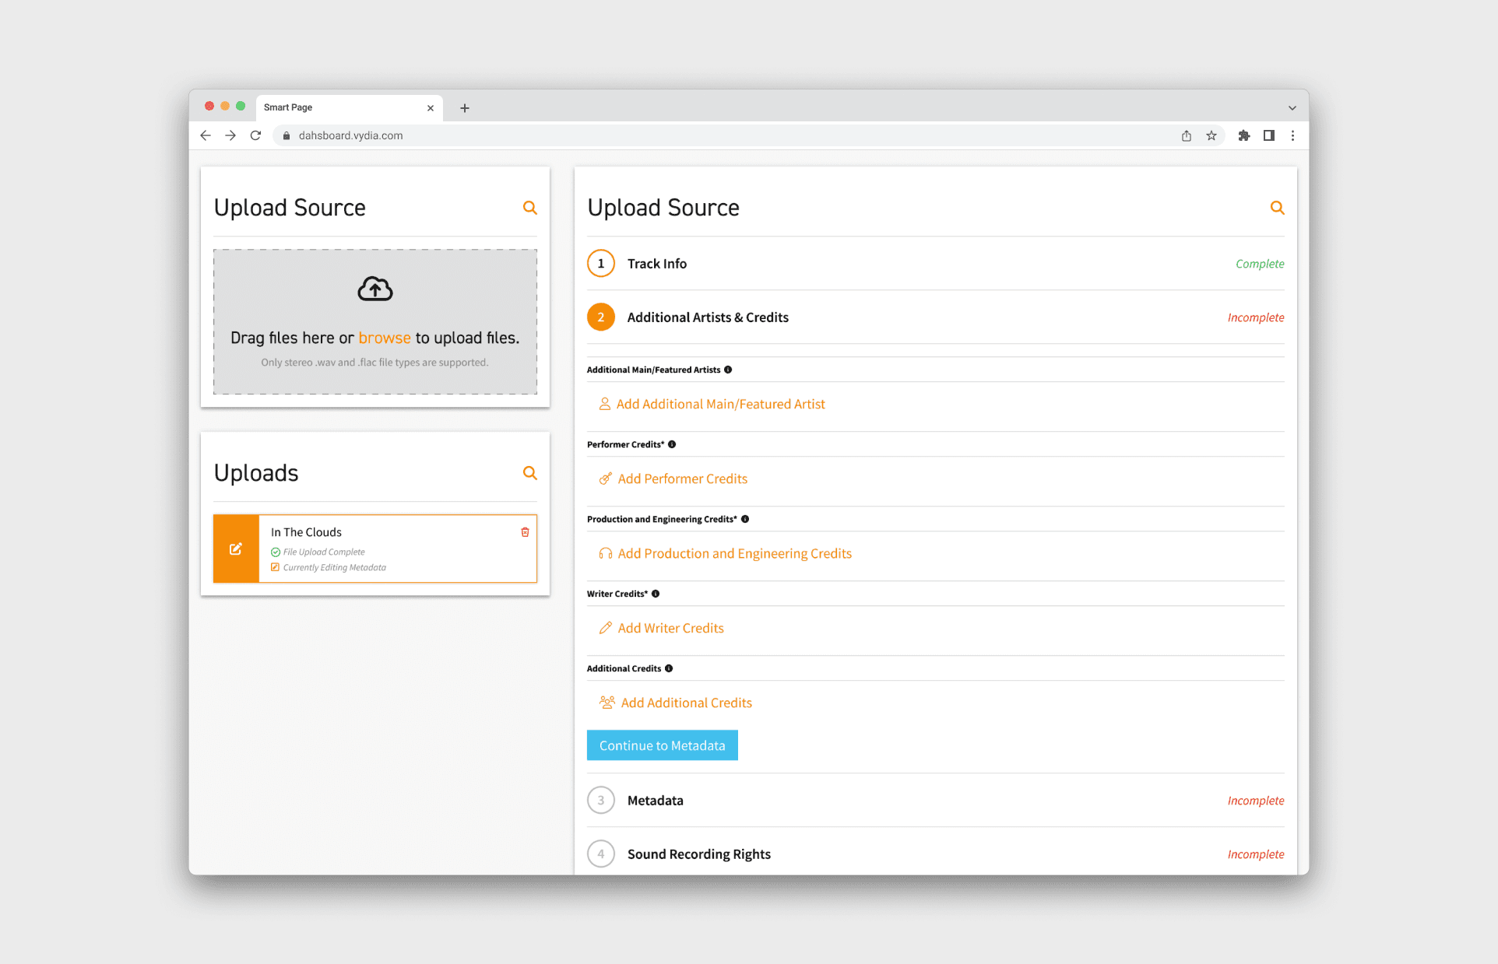Image resolution: width=1498 pixels, height=964 pixels.
Task: Click info icon next to Writer Credits
Action: [x=656, y=594]
